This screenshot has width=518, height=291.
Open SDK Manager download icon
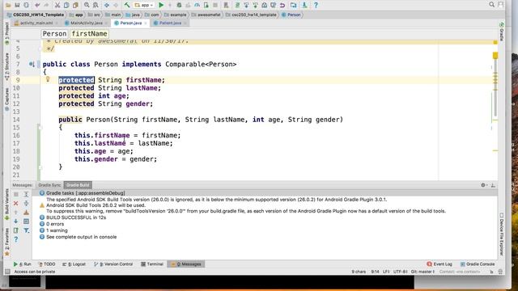coord(304,5)
